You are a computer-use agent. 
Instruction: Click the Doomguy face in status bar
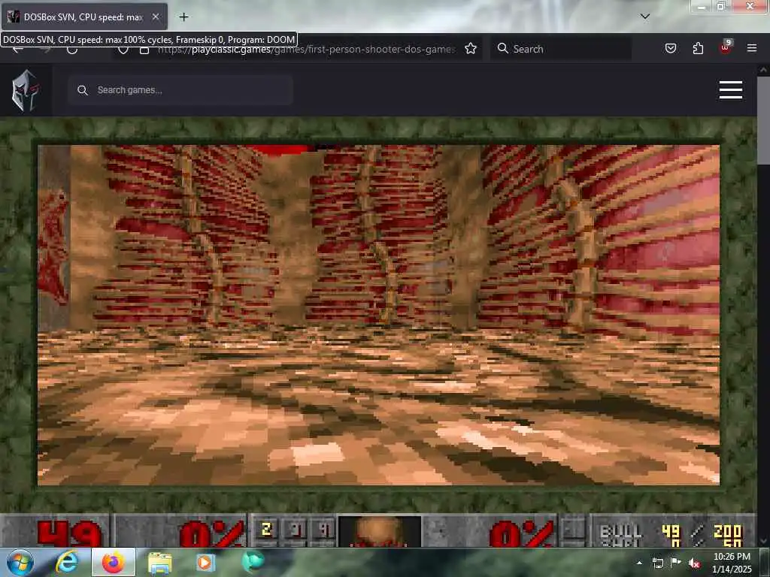pyautogui.click(x=379, y=531)
